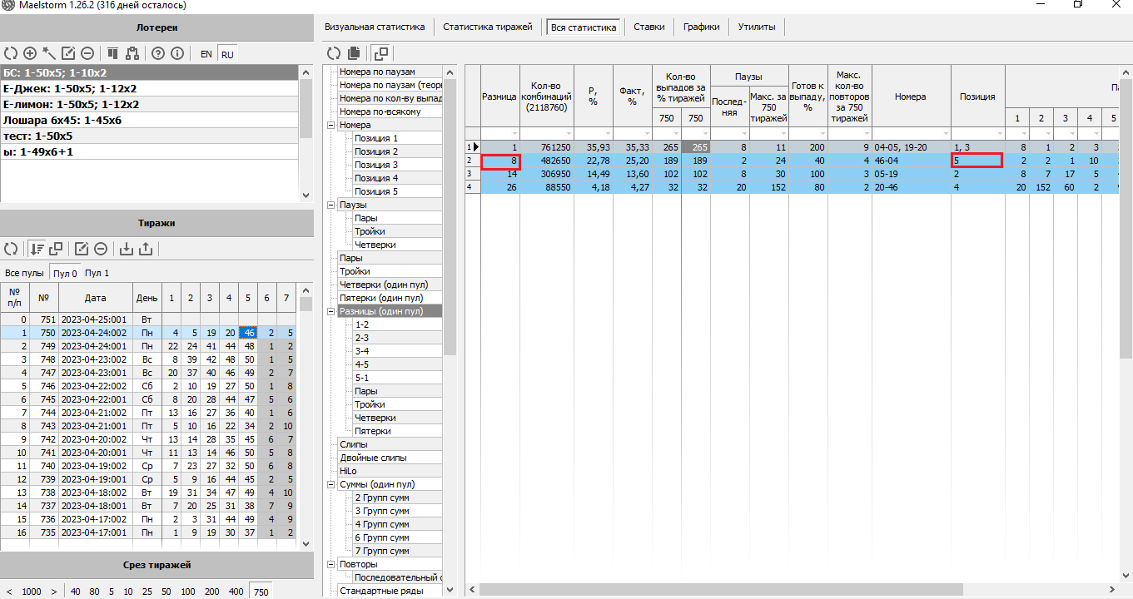The image size is (1133, 599).
Task: Show Все пулы tab
Action: tap(24, 273)
